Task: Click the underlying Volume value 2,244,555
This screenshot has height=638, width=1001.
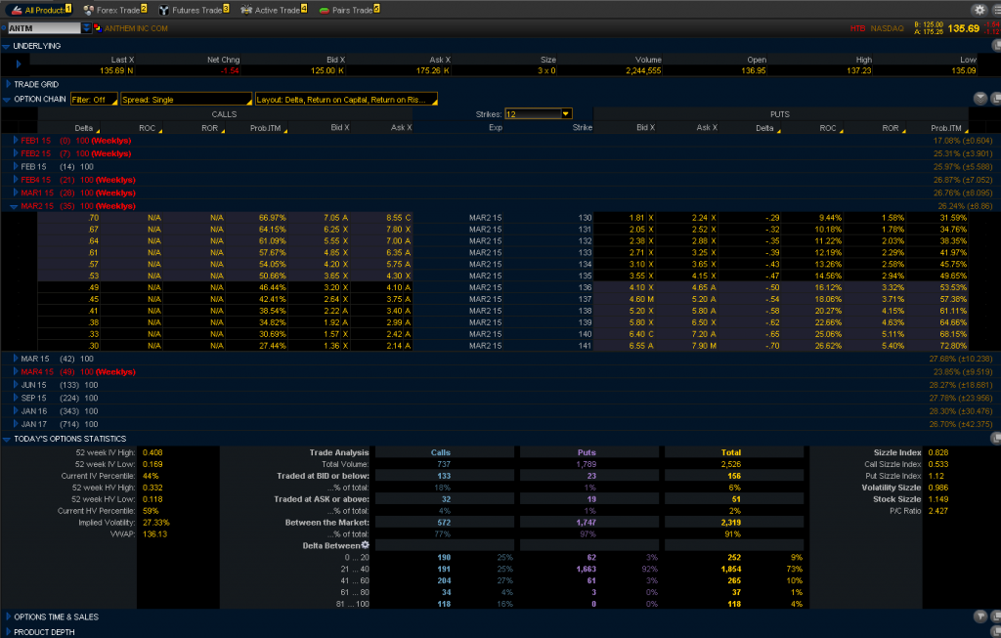Action: click(x=643, y=70)
